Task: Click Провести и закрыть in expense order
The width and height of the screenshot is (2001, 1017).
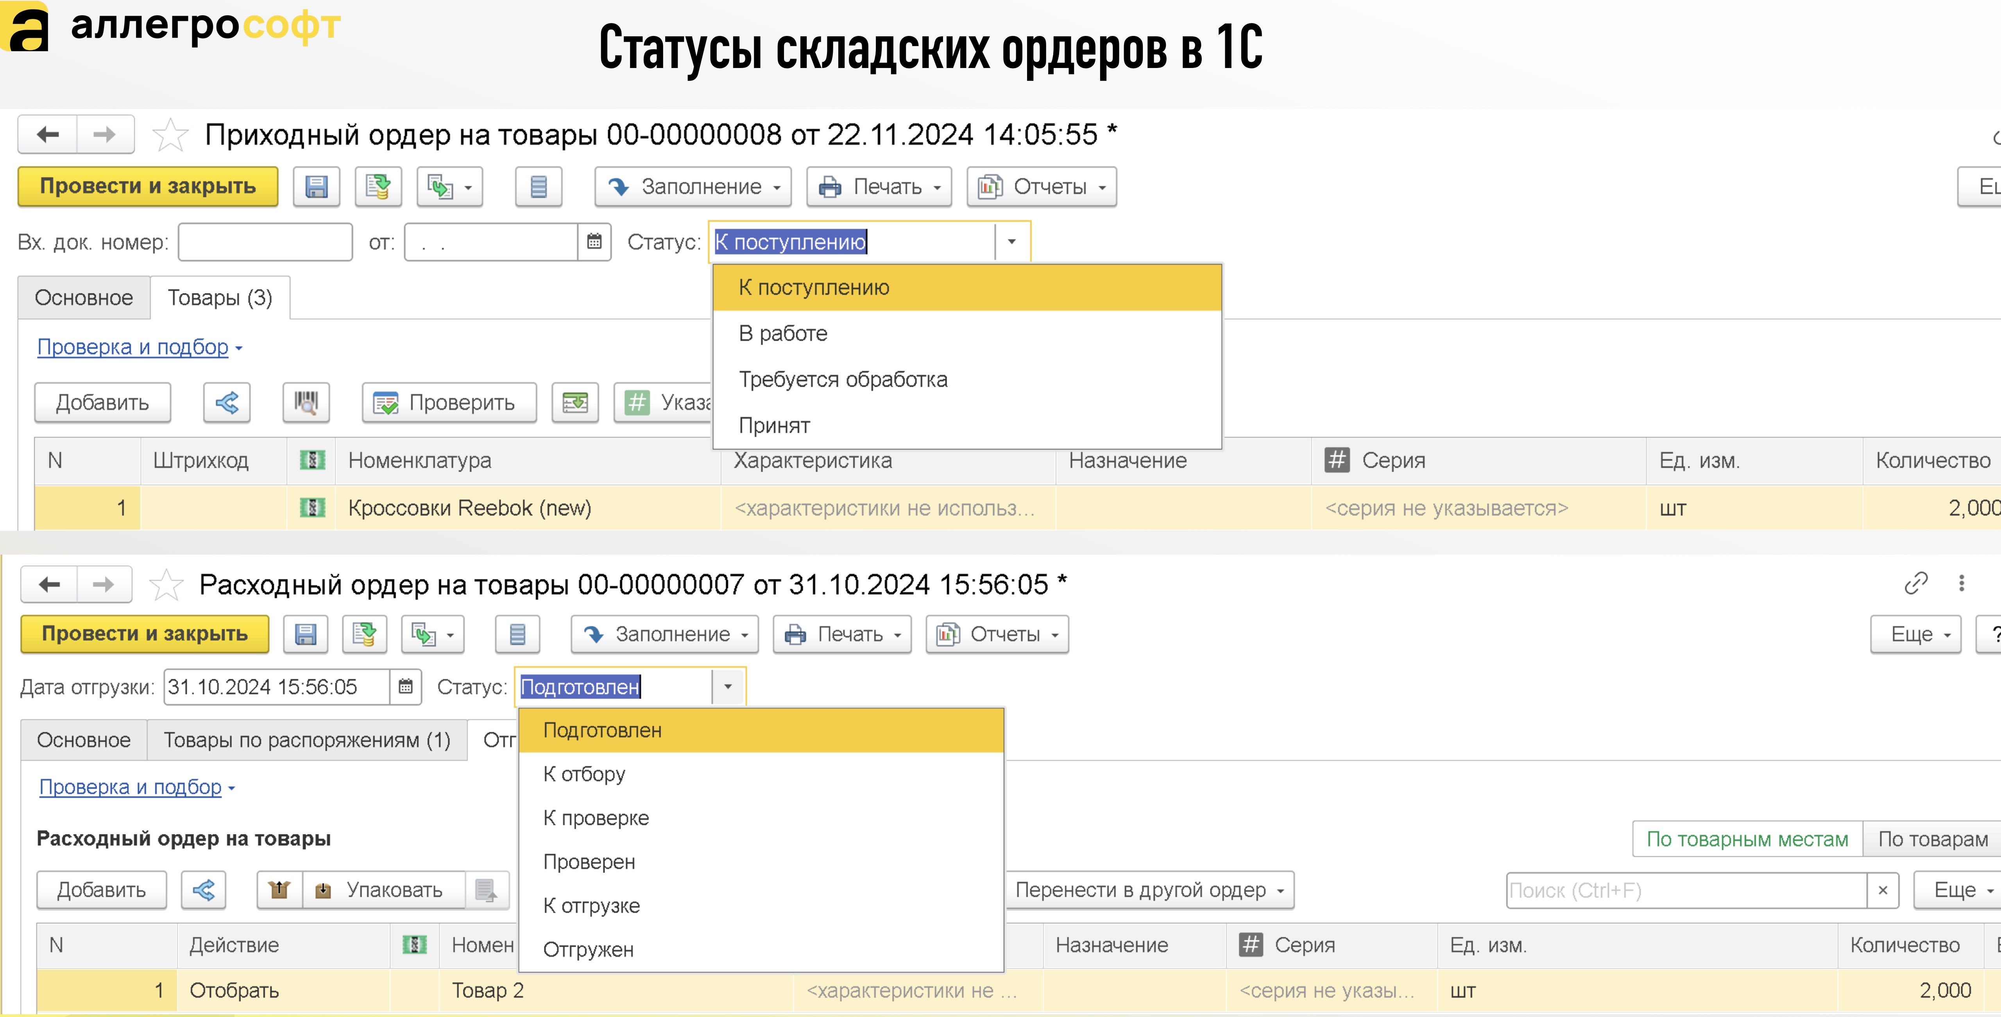Action: click(145, 634)
